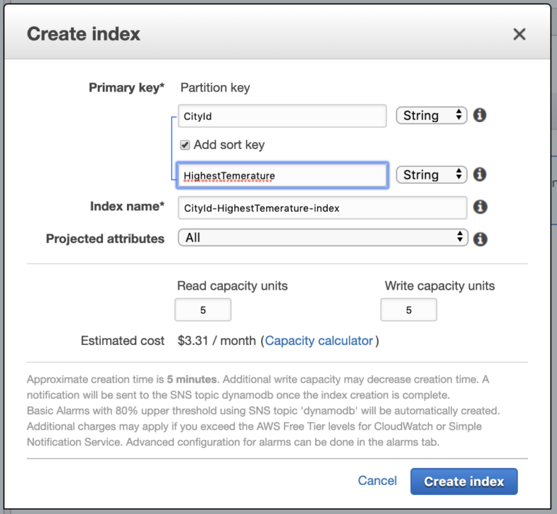This screenshot has height=514, width=557.
Task: Show info for Projected attributes
Action: pos(479,239)
